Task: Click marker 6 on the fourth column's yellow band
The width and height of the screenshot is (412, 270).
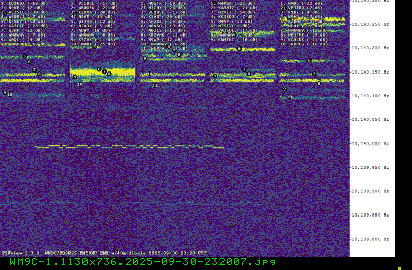Action: 239,49
